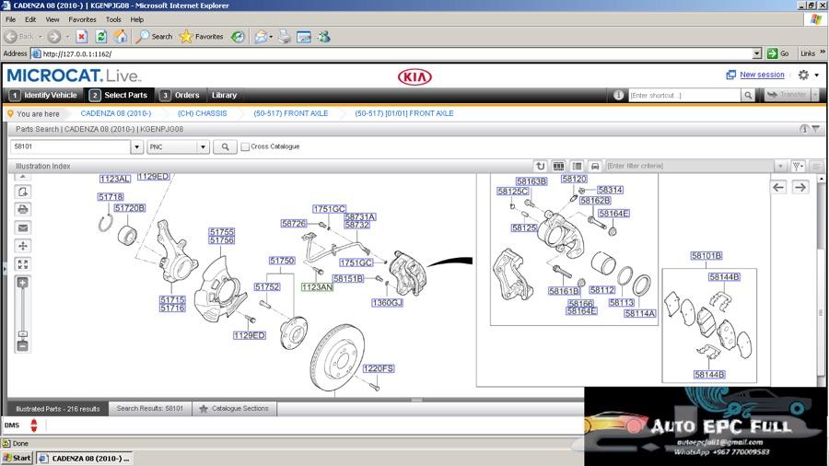Switch to Illustrated Parts - 216 results tab
Viewport: 829px width, 466px height.
58,408
